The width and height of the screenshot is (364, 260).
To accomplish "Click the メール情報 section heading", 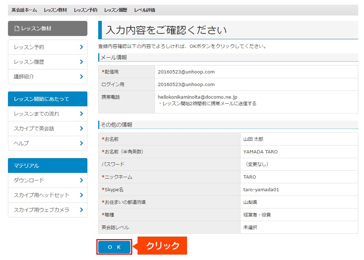I will [x=114, y=57].
